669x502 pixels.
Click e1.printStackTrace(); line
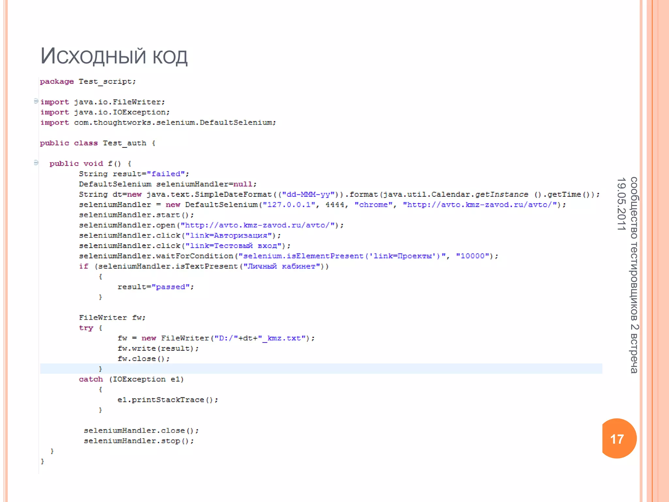pos(168,400)
